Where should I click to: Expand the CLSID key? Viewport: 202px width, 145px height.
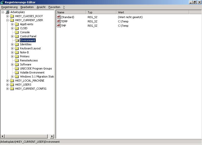pos(12,28)
